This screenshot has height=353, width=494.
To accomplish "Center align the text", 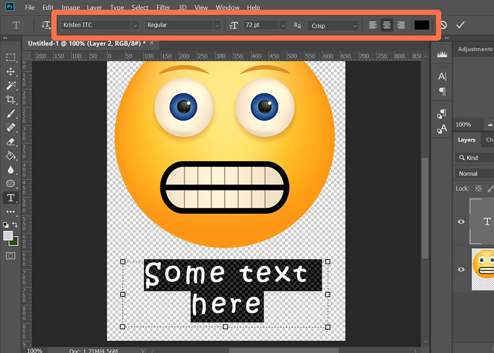I will tap(387, 25).
